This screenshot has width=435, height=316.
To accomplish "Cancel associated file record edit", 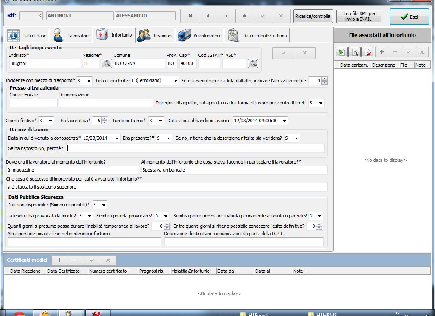I will click(422, 52).
